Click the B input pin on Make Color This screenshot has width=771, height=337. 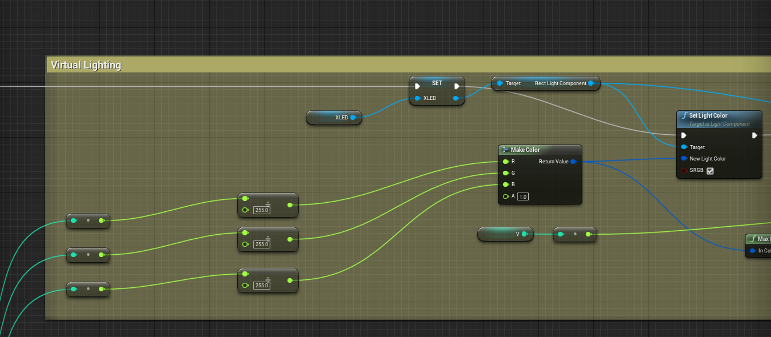coord(505,184)
